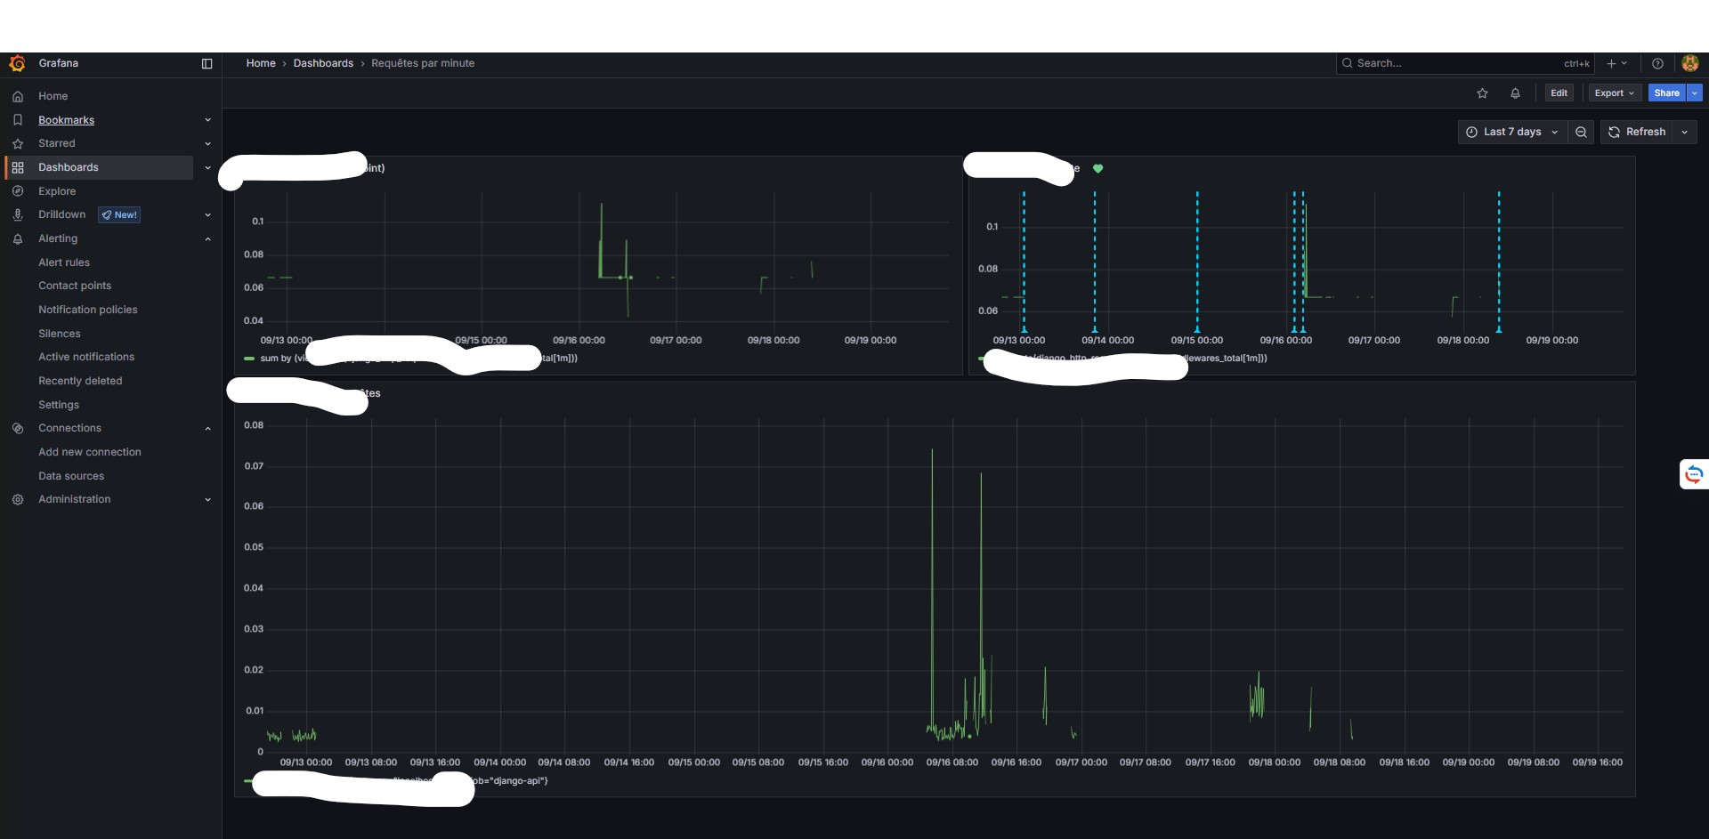
Task: Toggle the sidebar dock menu icon
Action: pos(207,63)
